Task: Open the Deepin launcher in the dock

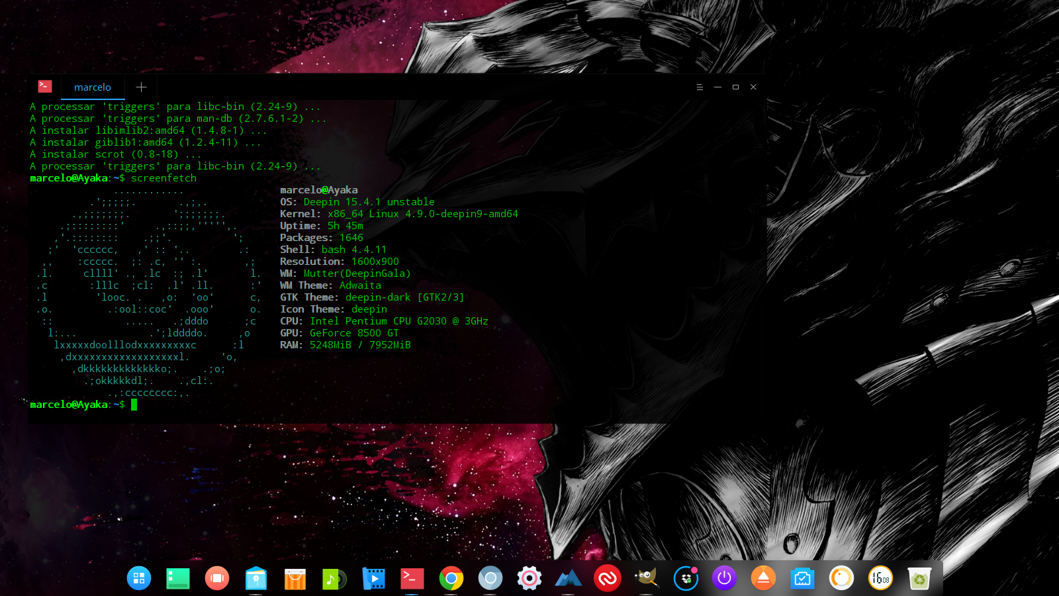Action: (x=139, y=578)
